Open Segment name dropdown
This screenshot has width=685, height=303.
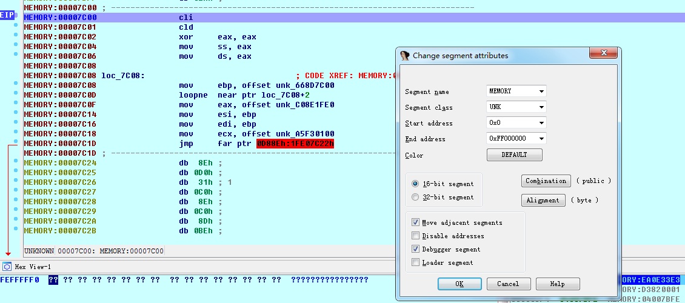click(x=542, y=92)
